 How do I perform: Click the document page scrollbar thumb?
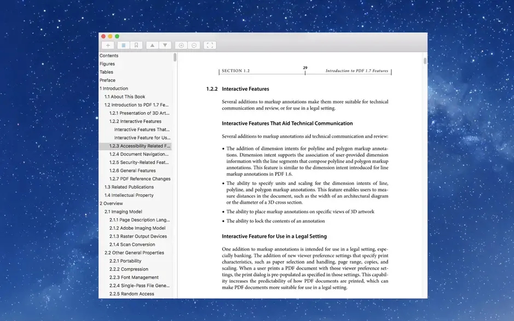(x=425, y=61)
